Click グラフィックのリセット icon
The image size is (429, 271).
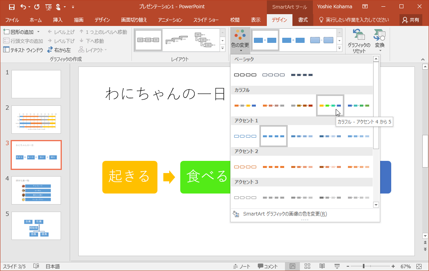359,41
